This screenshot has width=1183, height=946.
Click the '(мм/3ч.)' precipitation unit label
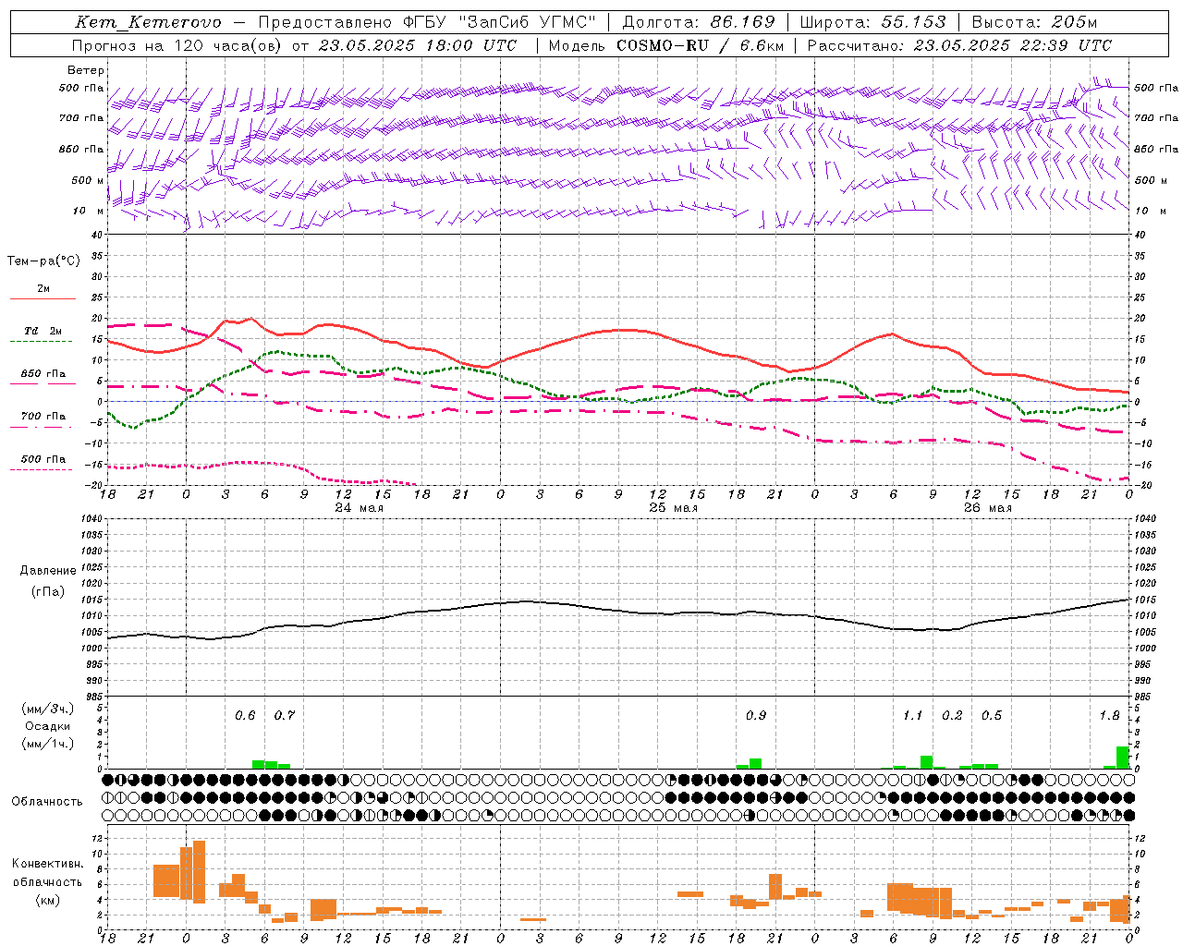(47, 709)
